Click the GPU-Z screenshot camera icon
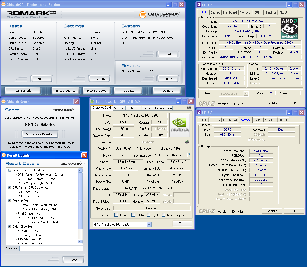307x267 pixels. [189, 108]
